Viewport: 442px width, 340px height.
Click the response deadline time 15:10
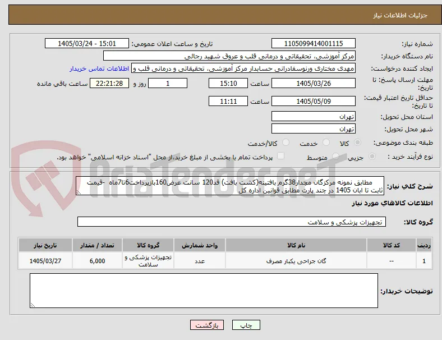point(228,83)
